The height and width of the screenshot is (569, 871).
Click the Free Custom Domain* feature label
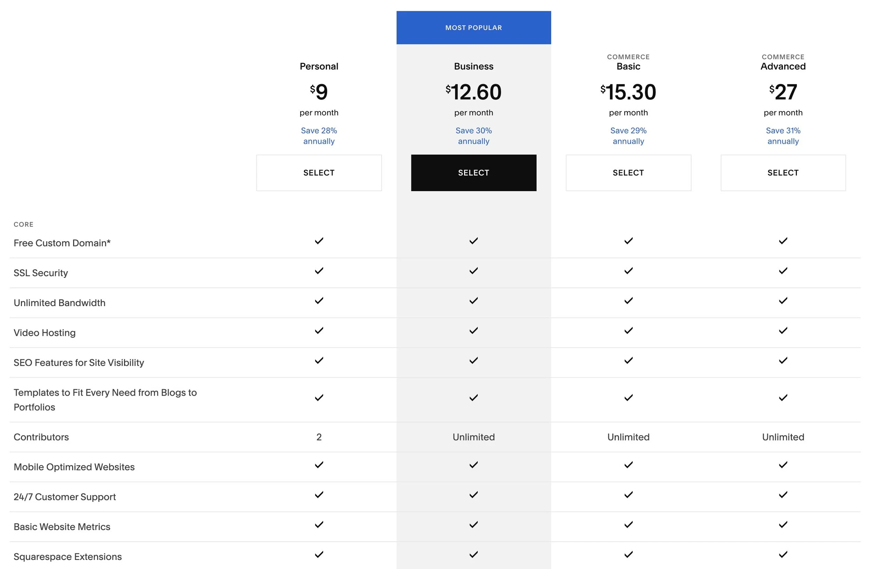click(x=62, y=243)
